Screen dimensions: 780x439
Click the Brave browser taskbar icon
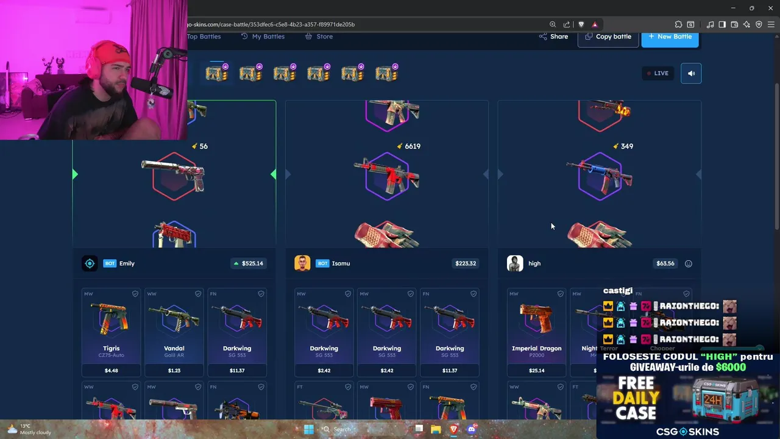coord(453,429)
